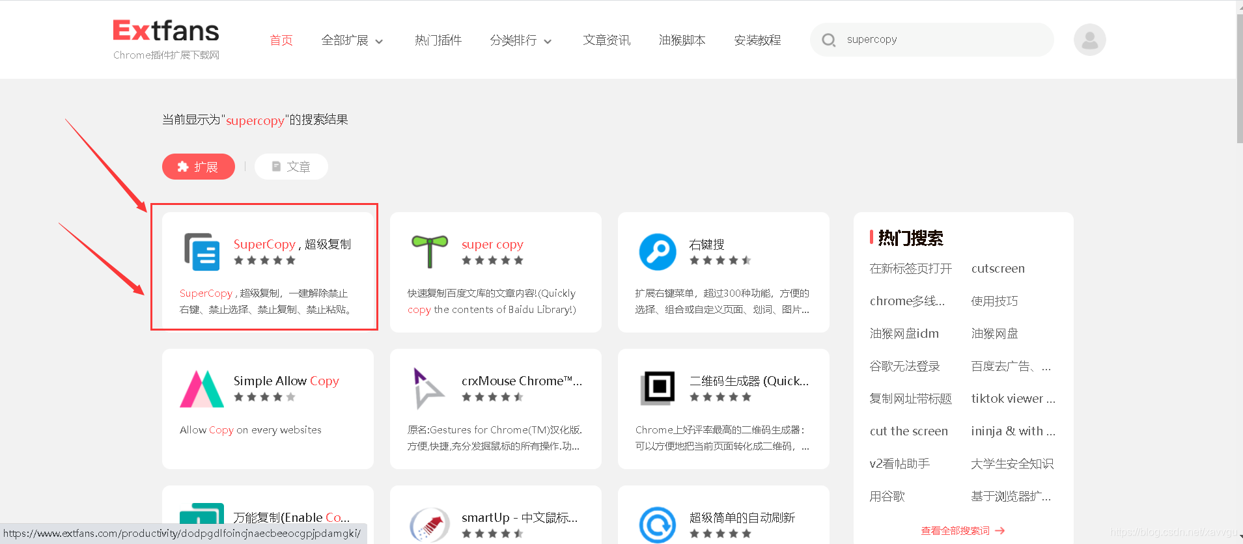Click the crxMouse cursor icon

click(x=428, y=388)
